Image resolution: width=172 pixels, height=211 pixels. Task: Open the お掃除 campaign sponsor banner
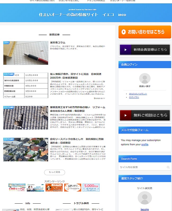pyautogui.click(x=17, y=188)
